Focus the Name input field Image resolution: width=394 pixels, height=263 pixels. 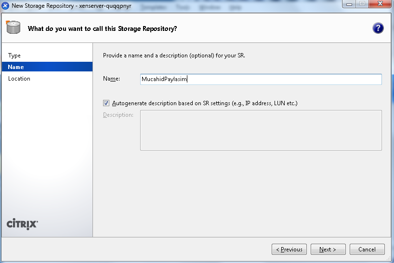(261, 79)
